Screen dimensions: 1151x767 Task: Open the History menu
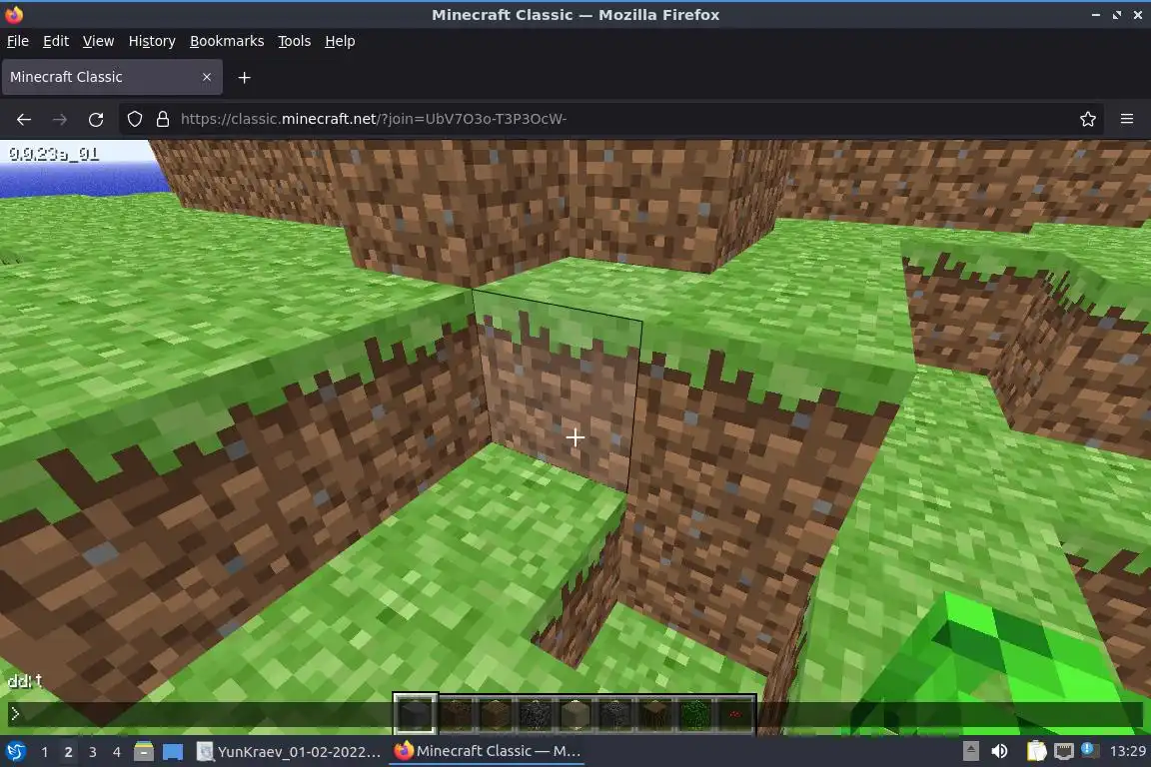[152, 41]
